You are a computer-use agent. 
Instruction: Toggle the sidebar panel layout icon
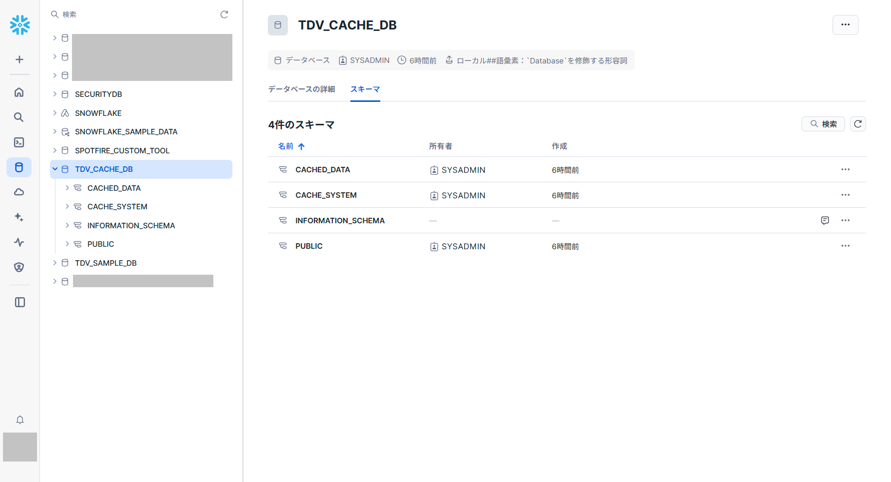point(20,302)
